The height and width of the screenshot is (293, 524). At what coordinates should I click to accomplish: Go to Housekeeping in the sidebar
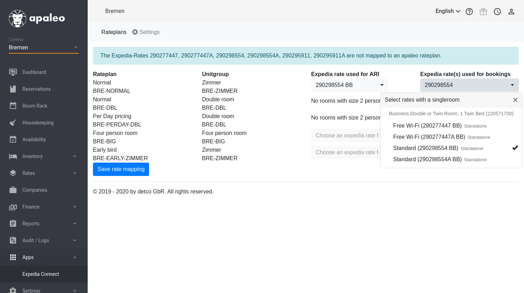(38, 123)
